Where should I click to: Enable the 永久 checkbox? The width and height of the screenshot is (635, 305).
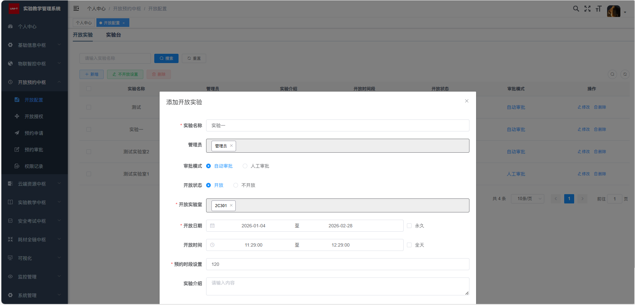tap(409, 226)
